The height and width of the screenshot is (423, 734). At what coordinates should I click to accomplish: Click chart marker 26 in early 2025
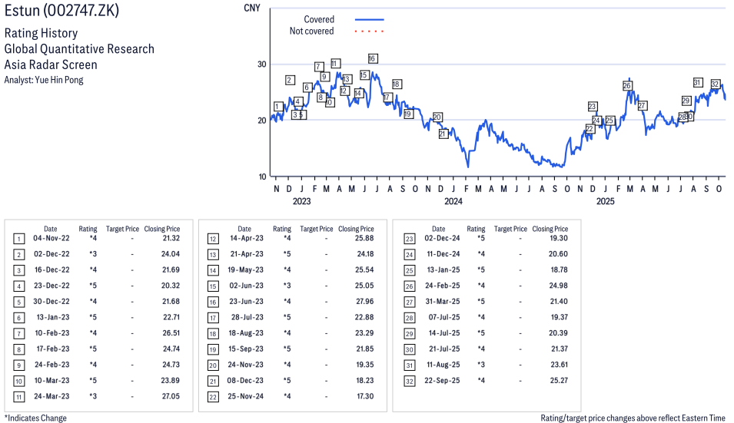tap(627, 86)
